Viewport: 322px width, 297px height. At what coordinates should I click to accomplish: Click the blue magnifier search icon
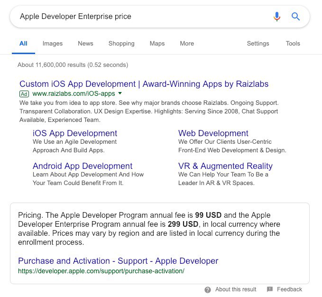295,17
